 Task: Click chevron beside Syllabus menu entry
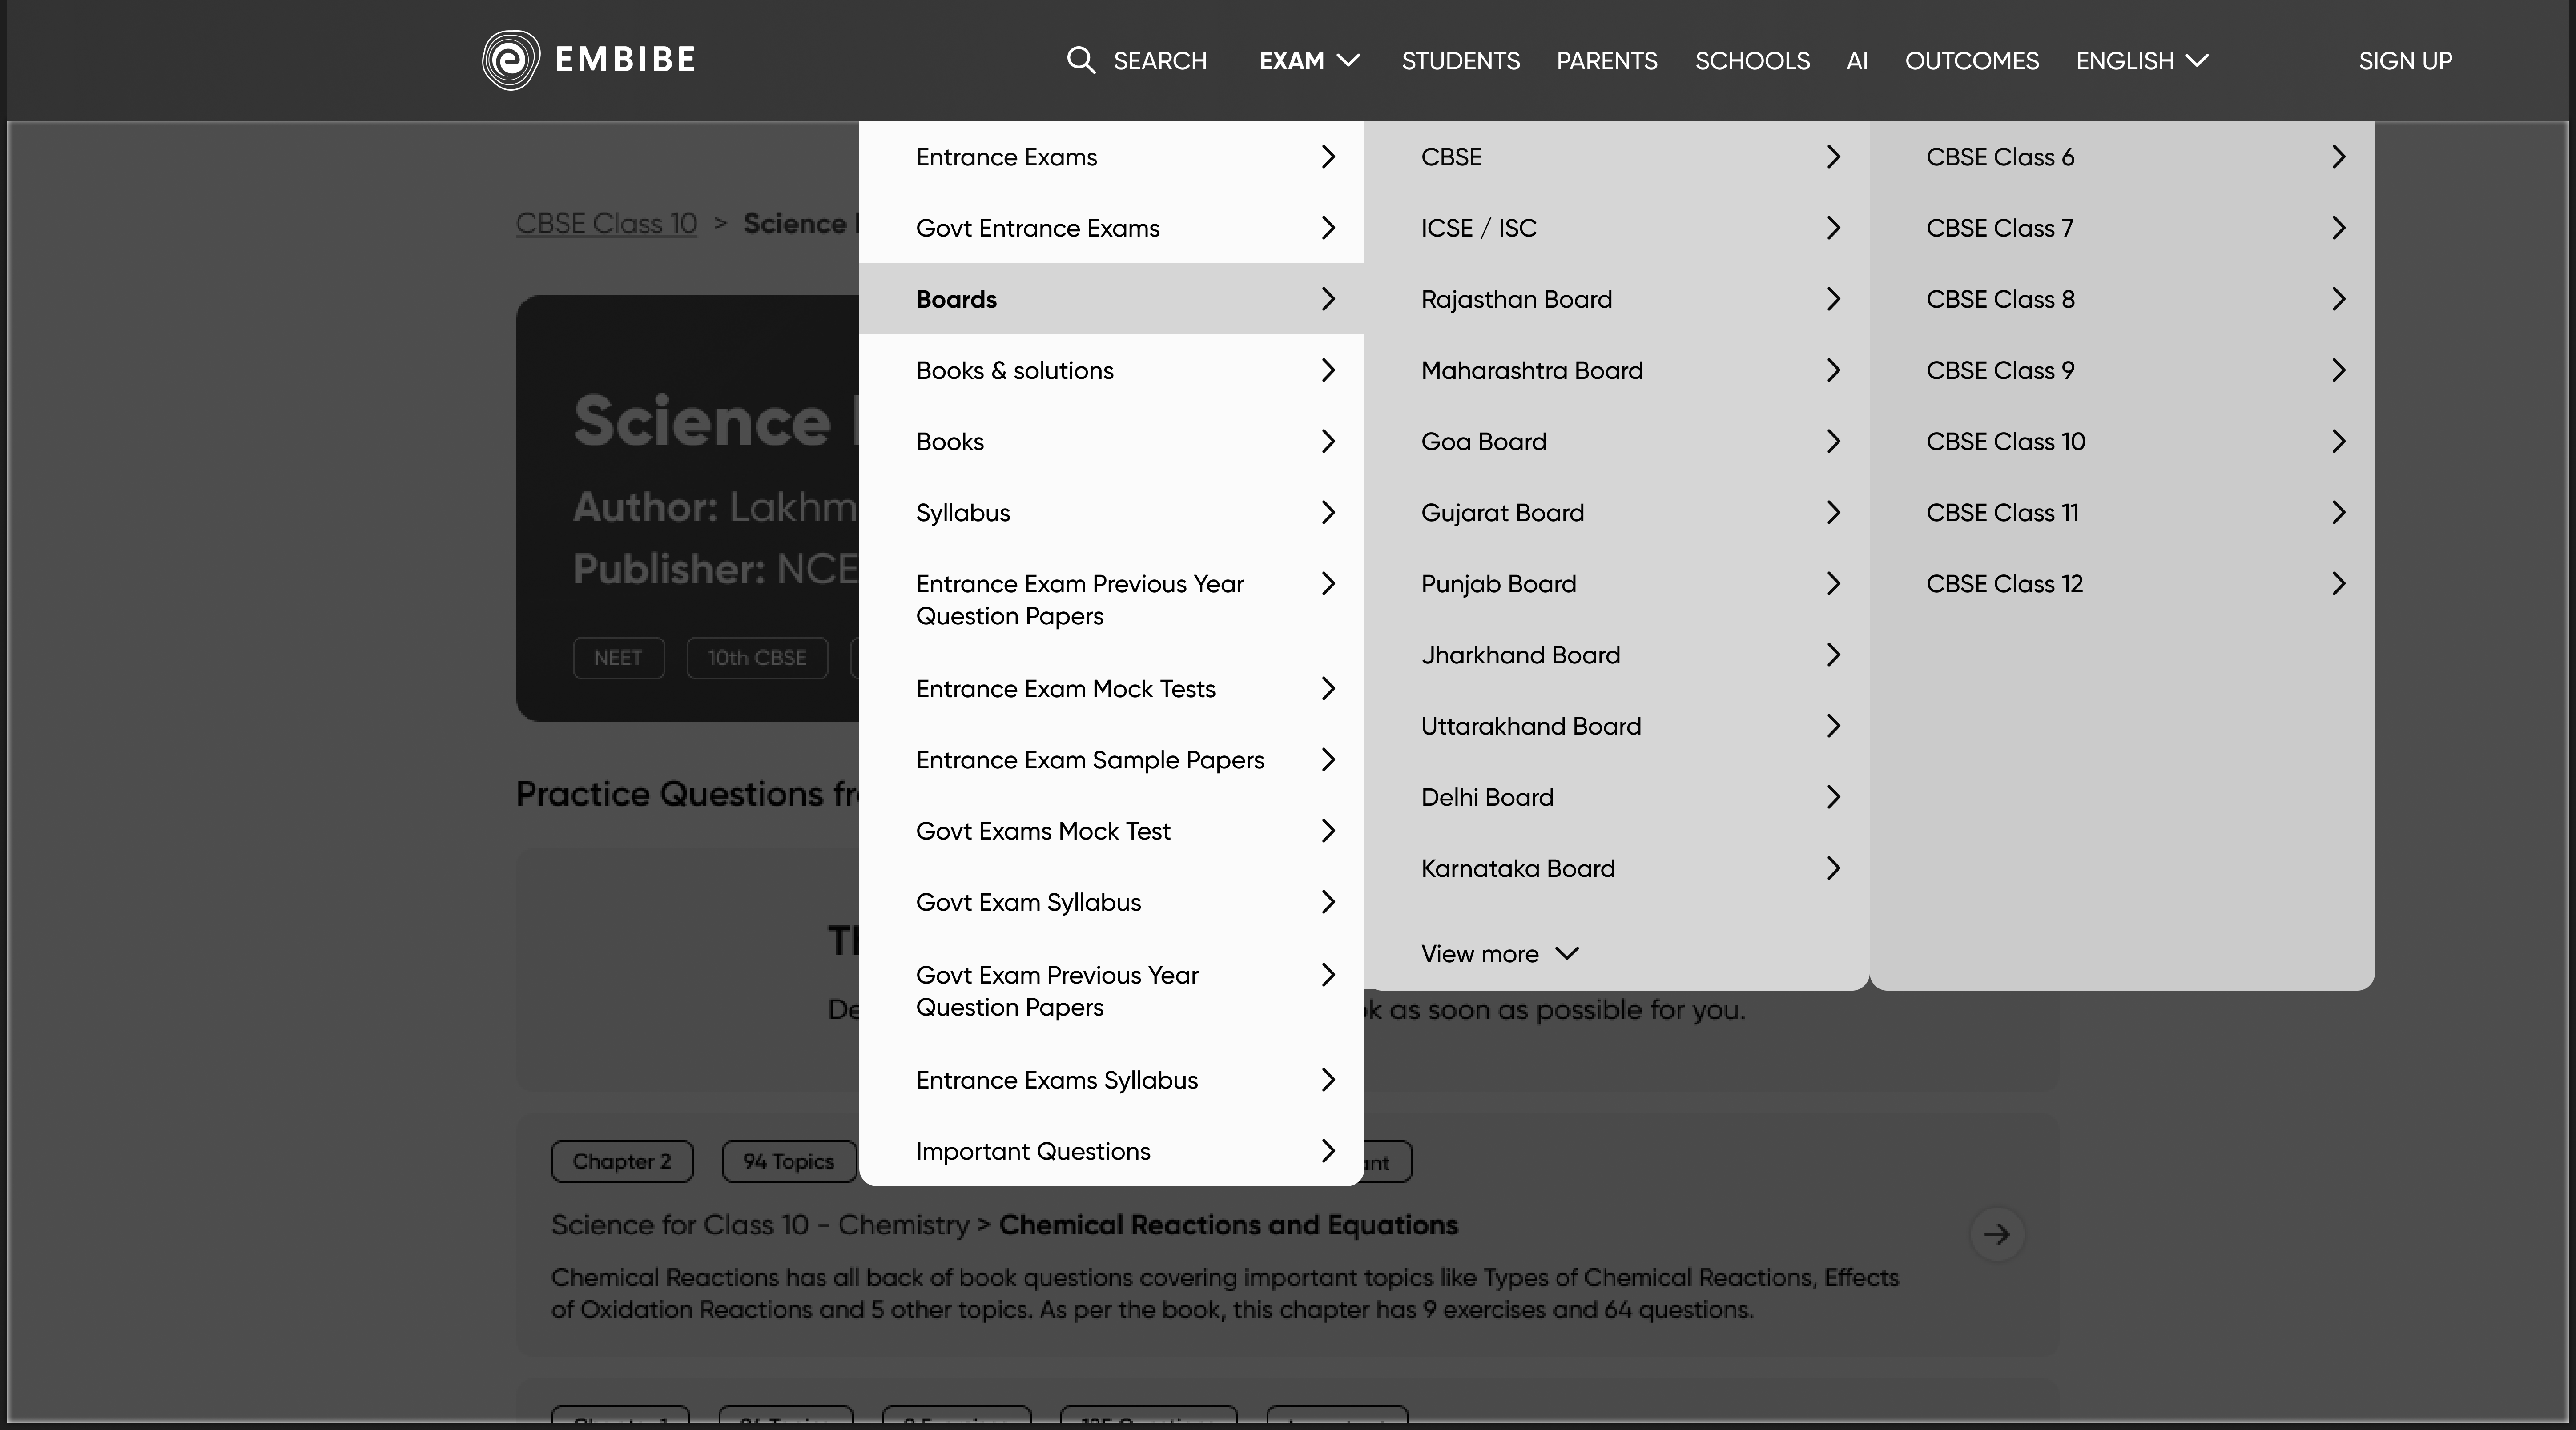tap(1328, 512)
